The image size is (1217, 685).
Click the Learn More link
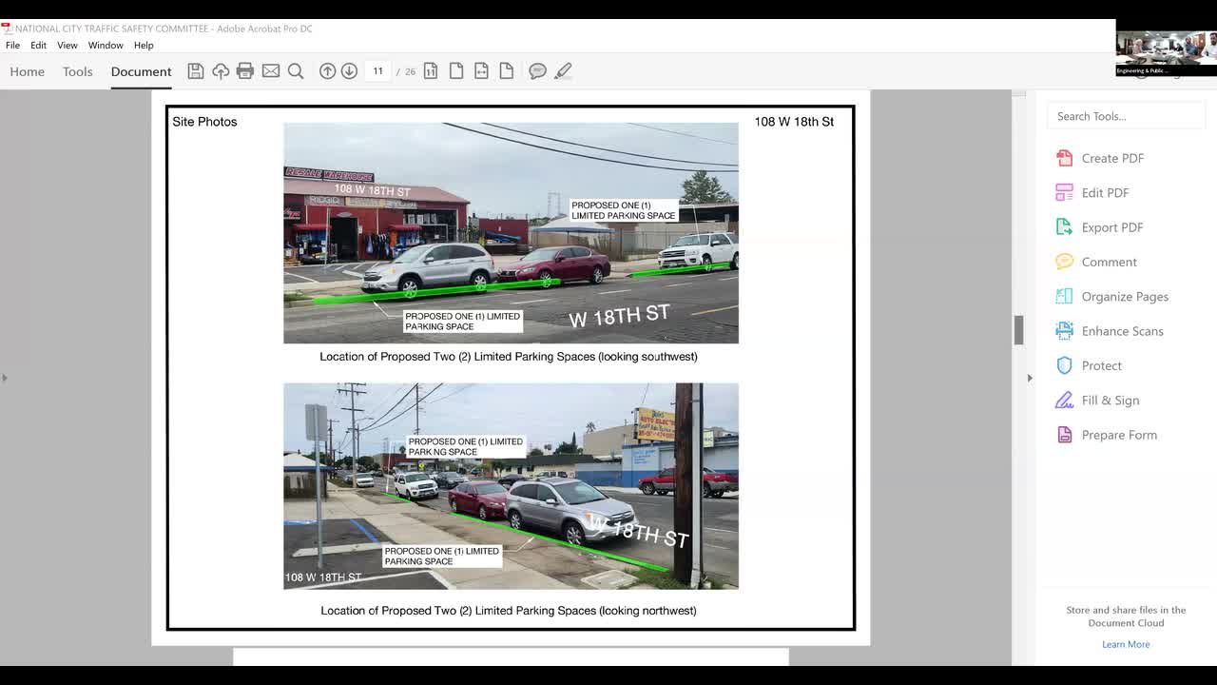pyautogui.click(x=1126, y=644)
